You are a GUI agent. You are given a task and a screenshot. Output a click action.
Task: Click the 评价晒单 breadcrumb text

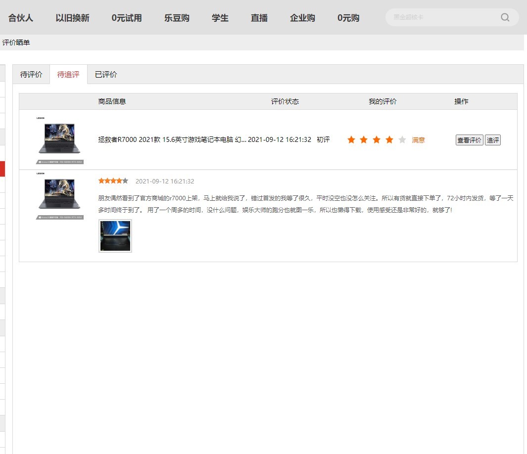click(16, 43)
